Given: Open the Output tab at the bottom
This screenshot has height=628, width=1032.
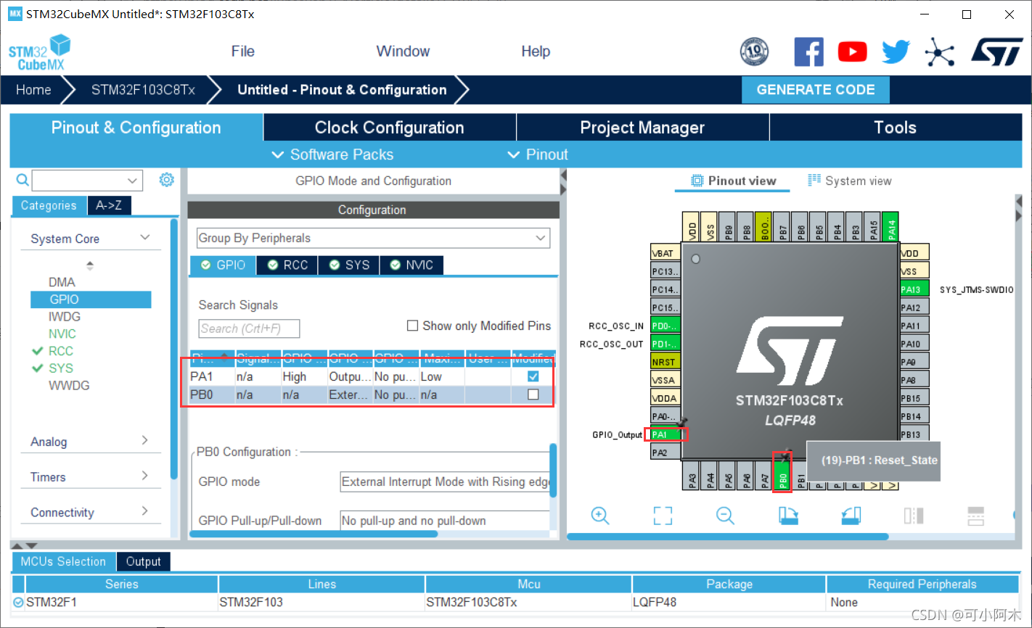Looking at the screenshot, I should point(144,561).
